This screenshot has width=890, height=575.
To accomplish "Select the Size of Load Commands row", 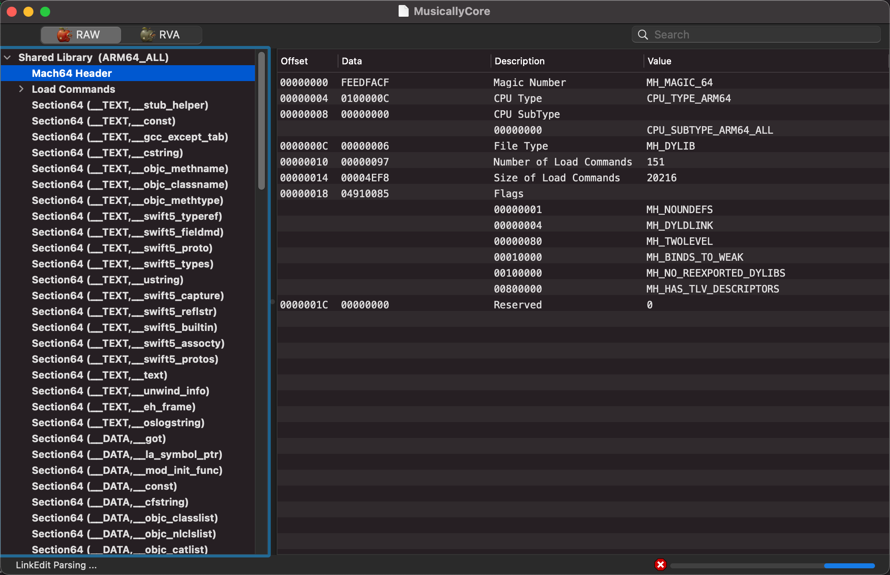I will tap(583, 178).
